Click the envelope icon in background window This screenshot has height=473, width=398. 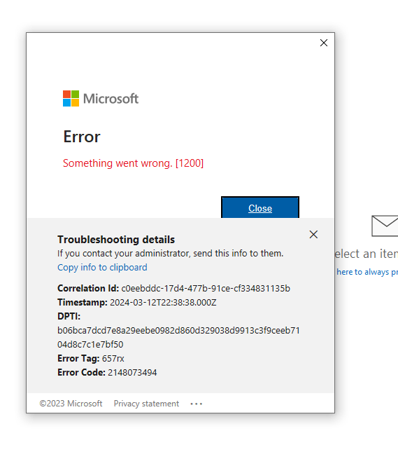pos(385,226)
